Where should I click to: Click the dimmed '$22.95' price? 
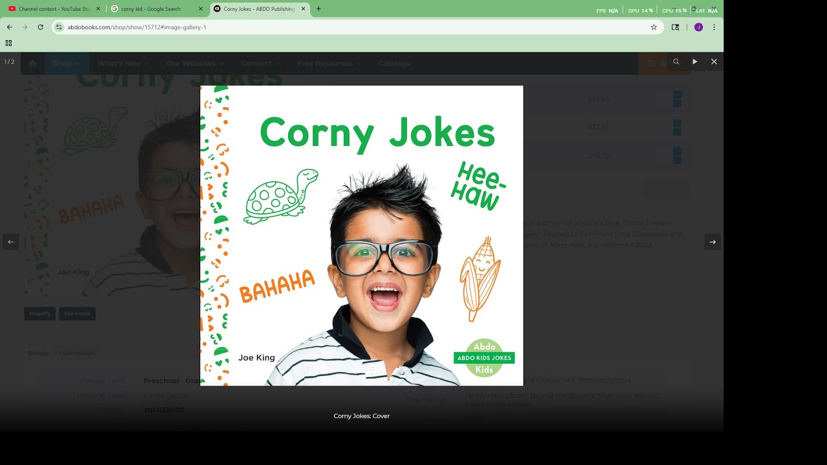598,99
